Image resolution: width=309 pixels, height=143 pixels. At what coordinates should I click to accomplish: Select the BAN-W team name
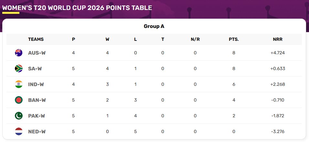37,100
